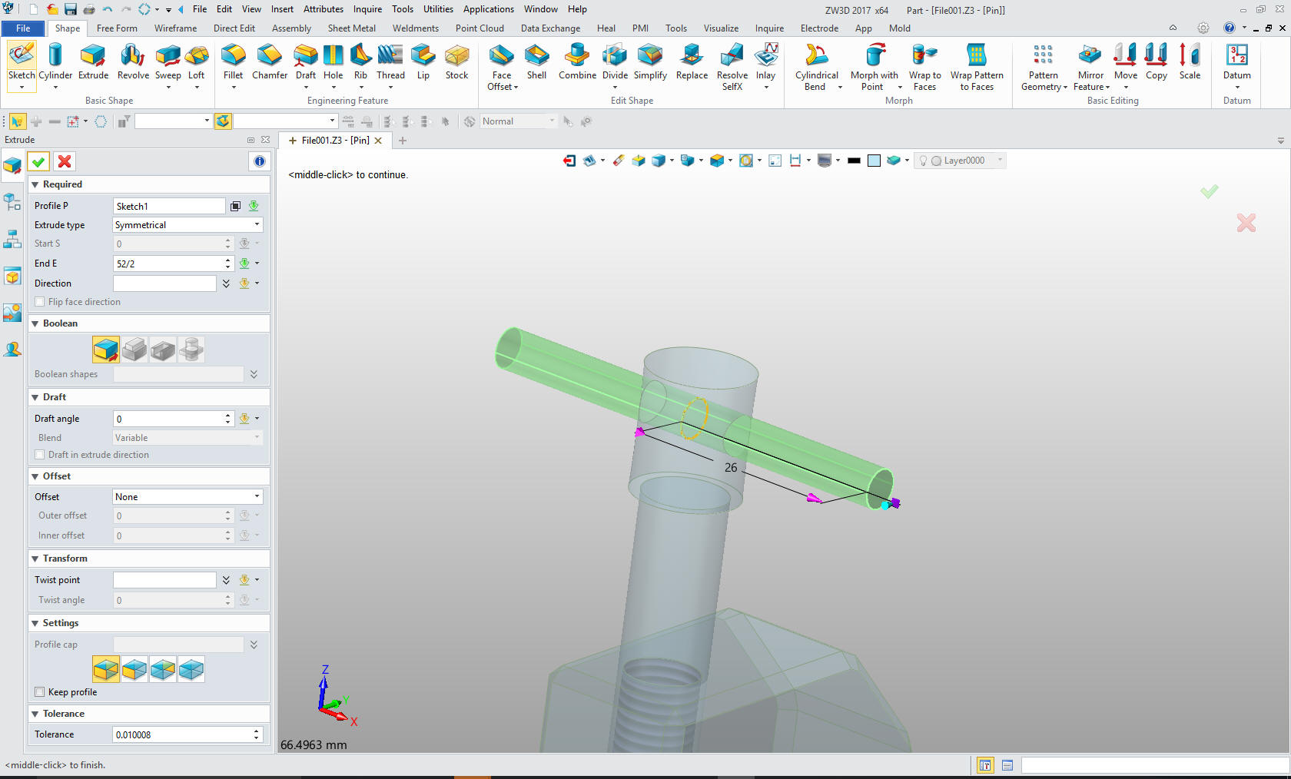Switch to the Wireframe ribbon tab
Screen dimensions: 1291x779
[x=175, y=28]
